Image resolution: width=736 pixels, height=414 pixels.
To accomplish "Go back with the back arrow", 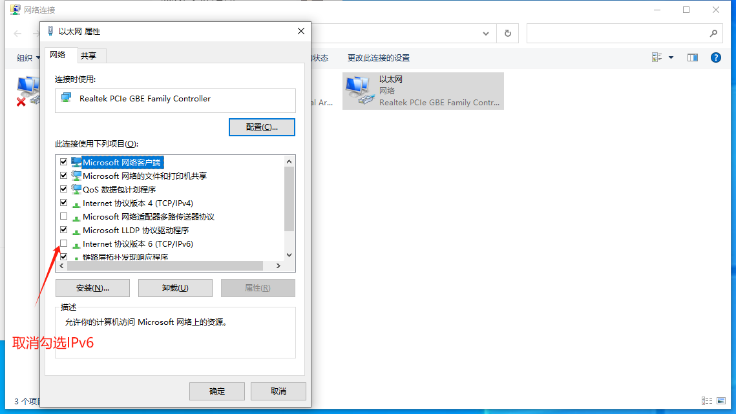I will (x=18, y=34).
